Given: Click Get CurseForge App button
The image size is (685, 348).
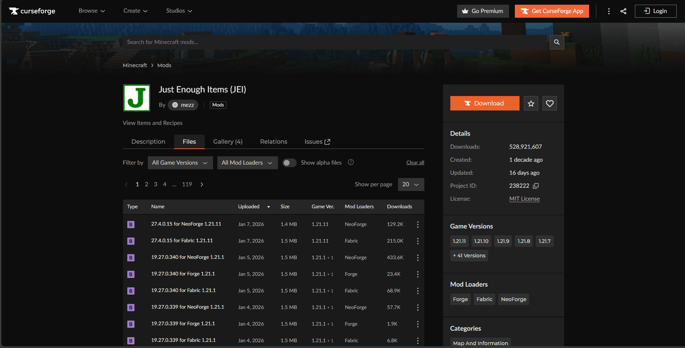Looking at the screenshot, I should (552, 11).
